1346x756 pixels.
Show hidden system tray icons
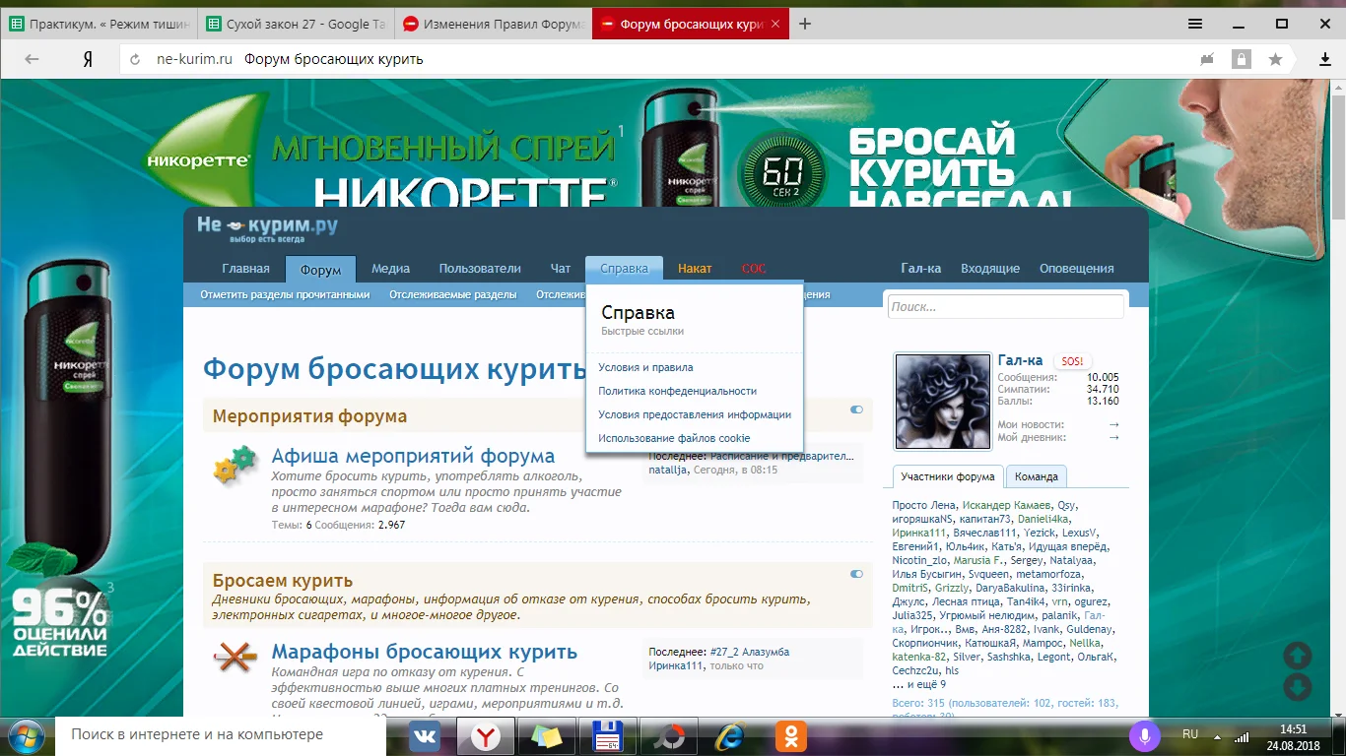pyautogui.click(x=1218, y=736)
